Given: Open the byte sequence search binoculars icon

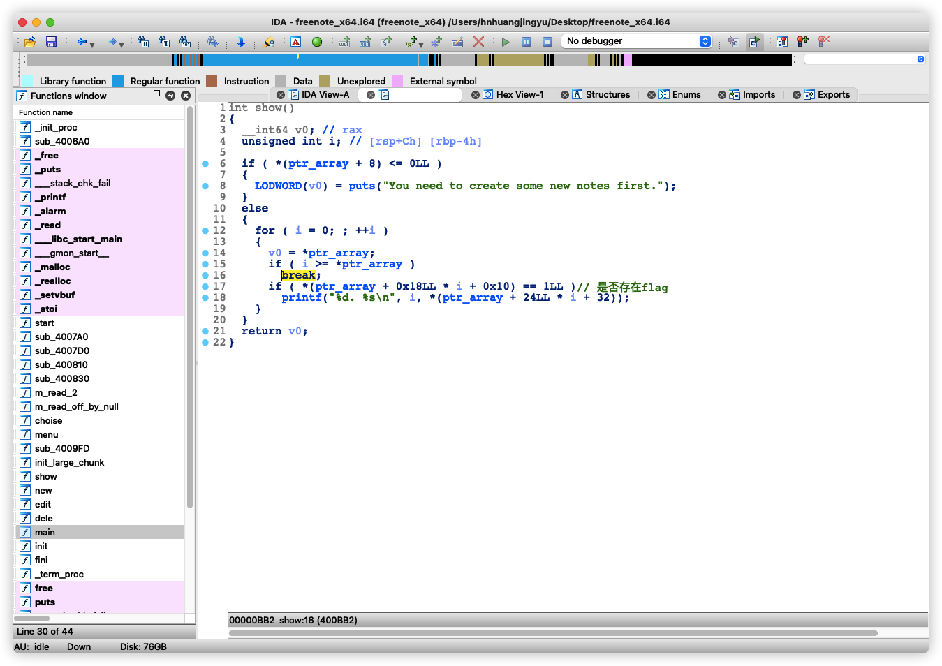Looking at the screenshot, I should (185, 42).
